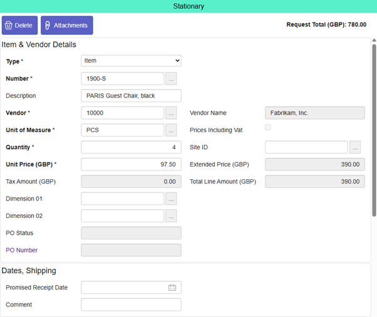This screenshot has width=377, height=317.
Task: Open the Dimension 01 lookup button
Action: tap(171, 199)
